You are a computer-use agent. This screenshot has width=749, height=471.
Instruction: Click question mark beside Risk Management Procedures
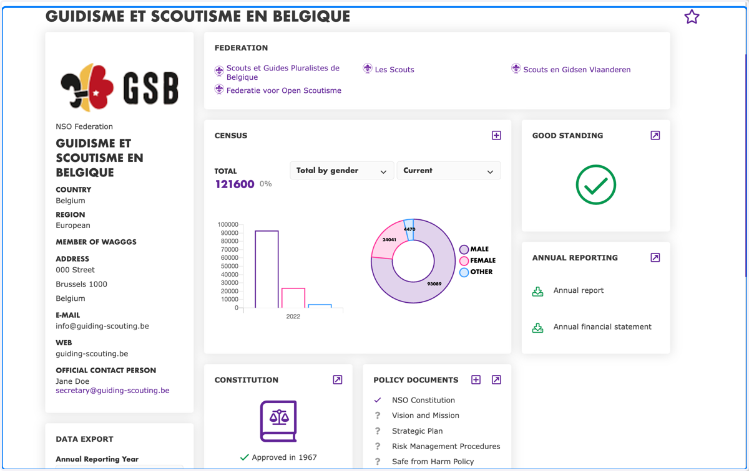click(x=378, y=446)
